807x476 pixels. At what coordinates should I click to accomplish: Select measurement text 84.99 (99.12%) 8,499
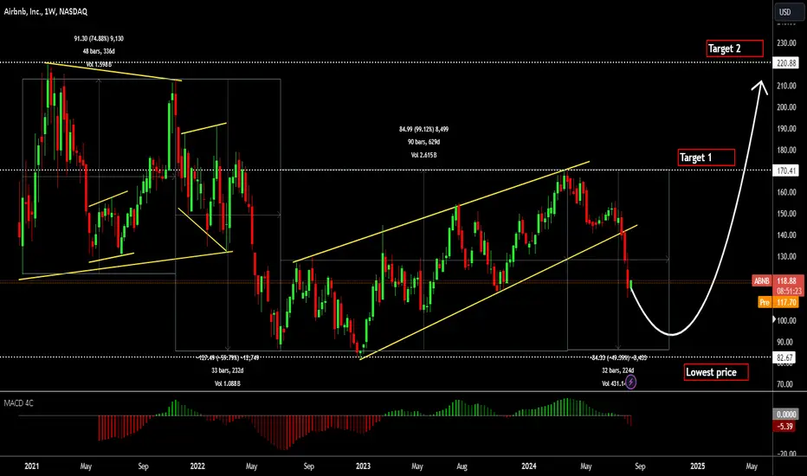(x=423, y=129)
